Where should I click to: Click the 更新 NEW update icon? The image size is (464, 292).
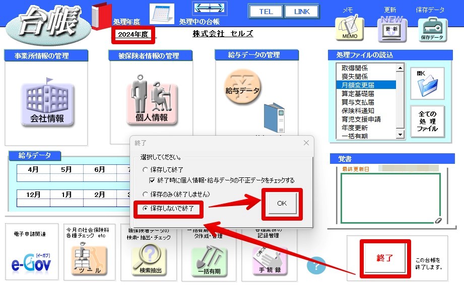[x=392, y=29]
